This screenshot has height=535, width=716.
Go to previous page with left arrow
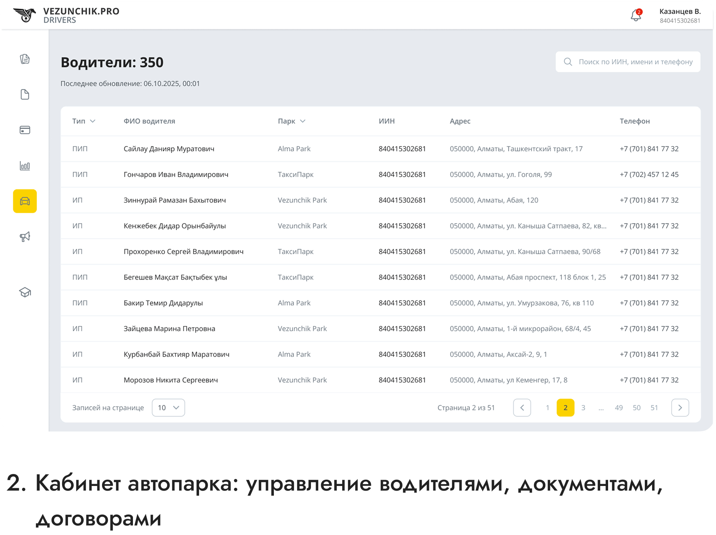coord(522,408)
